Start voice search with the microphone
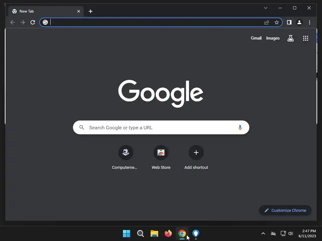The width and height of the screenshot is (322, 241). click(240, 127)
